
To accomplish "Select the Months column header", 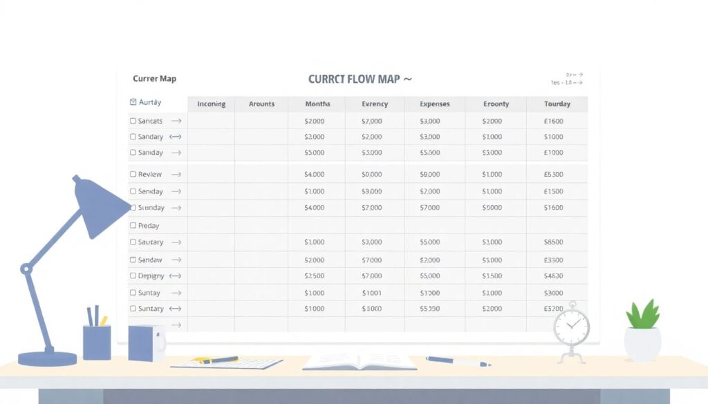I will pos(317,104).
